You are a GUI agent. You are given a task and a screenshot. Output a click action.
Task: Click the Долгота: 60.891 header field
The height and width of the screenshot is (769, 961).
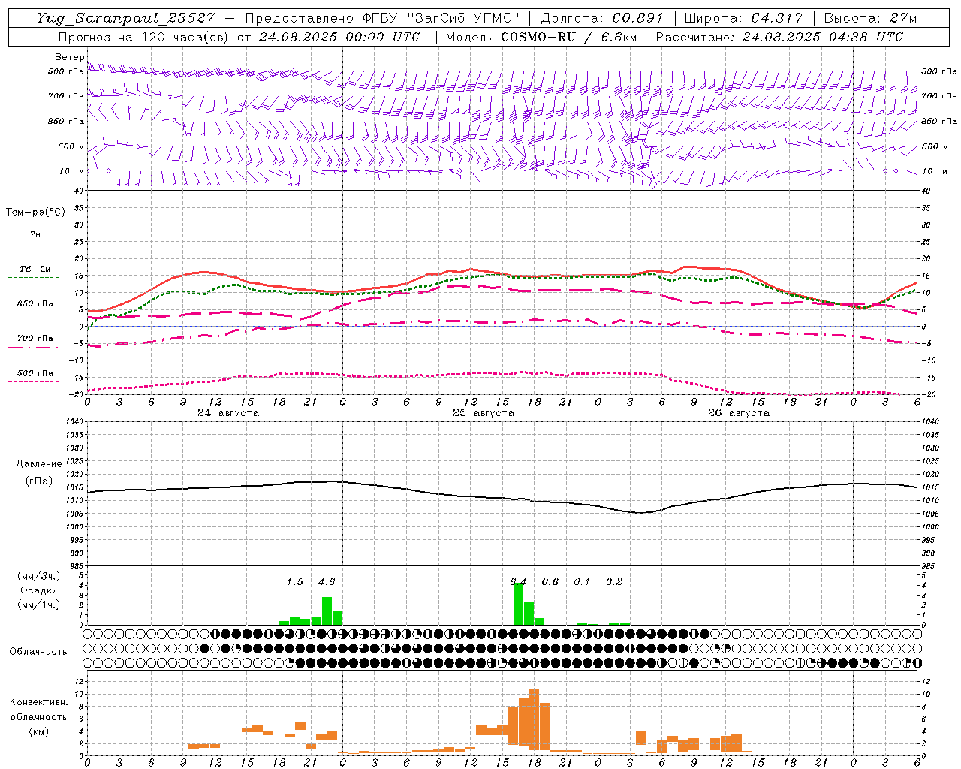[x=602, y=18]
